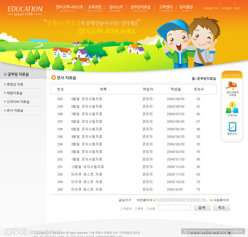This screenshot has height=237, width=248.
Task: Go to 이전페이지 previous page
Action: 144,200
